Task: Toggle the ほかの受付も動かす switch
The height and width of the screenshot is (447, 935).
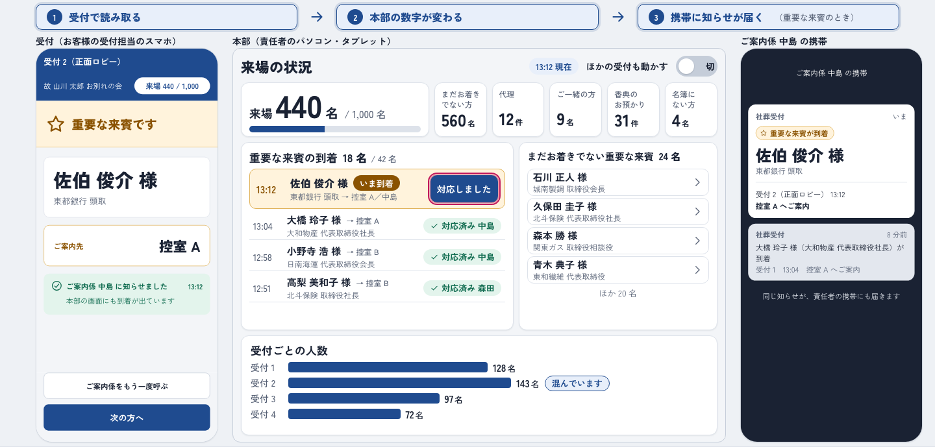Action: coord(697,66)
